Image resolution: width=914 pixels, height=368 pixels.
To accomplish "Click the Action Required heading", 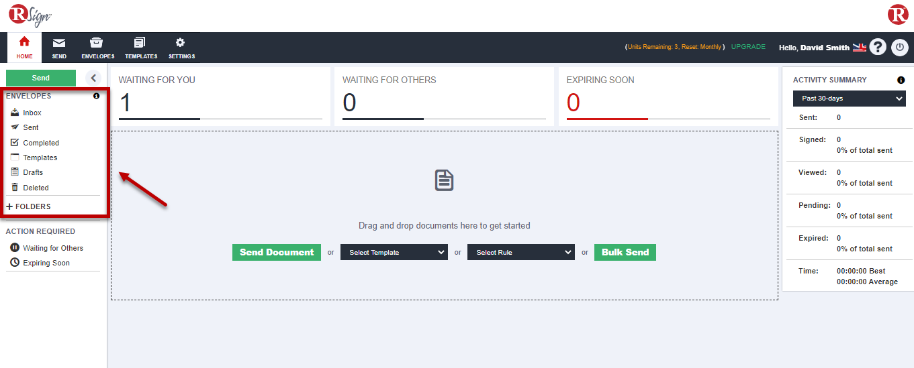I will click(x=40, y=231).
